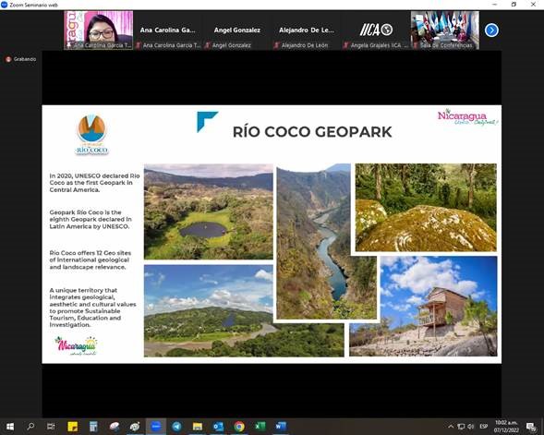Show next participants with blue arrow button
The height and width of the screenshot is (435, 544).
(x=491, y=30)
